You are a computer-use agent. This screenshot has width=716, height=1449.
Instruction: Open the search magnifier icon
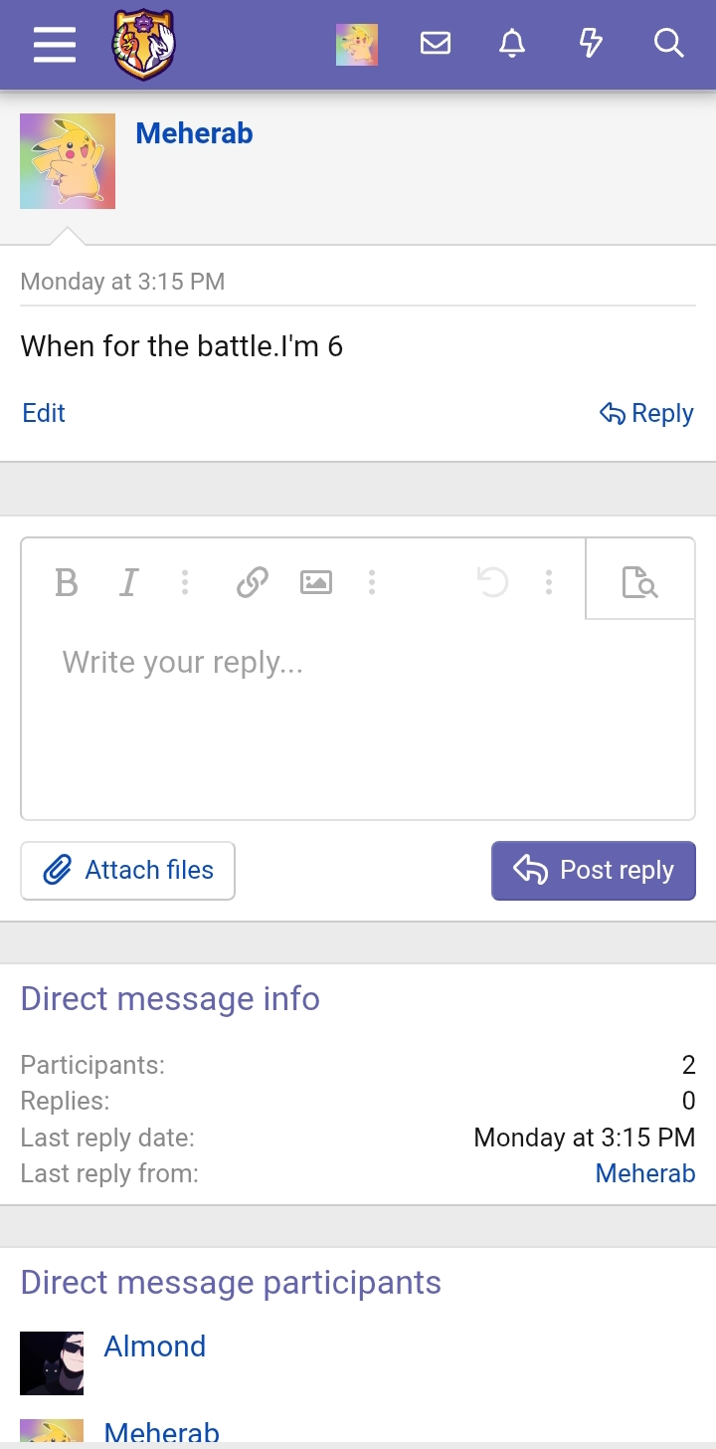pos(668,44)
